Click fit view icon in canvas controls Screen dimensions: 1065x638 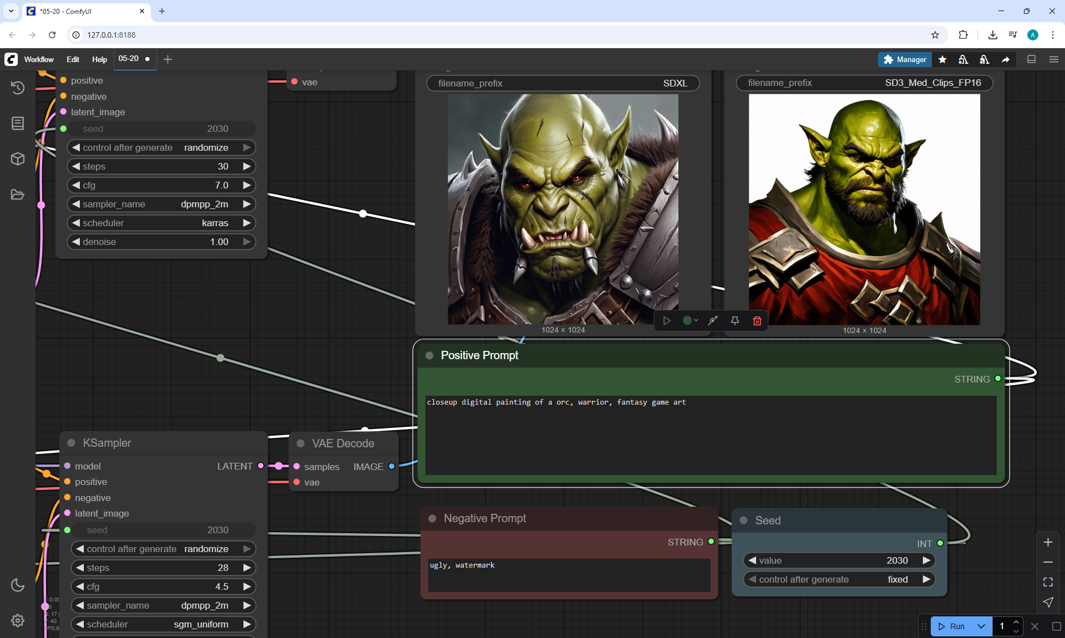click(x=1048, y=582)
